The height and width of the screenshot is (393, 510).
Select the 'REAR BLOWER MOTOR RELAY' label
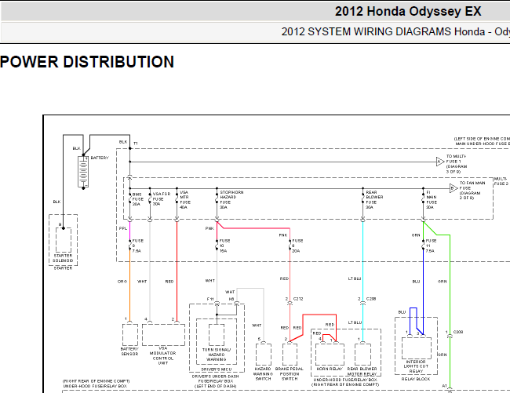click(x=362, y=371)
